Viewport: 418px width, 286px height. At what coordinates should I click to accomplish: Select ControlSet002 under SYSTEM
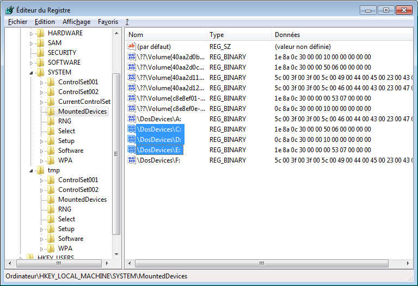pos(78,92)
